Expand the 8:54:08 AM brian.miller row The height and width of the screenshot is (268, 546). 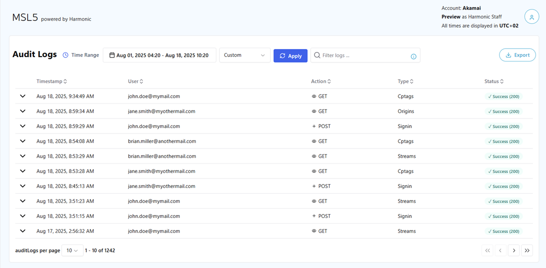(x=22, y=141)
